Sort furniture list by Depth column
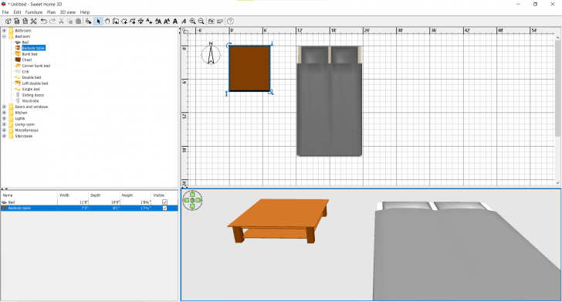 point(104,195)
